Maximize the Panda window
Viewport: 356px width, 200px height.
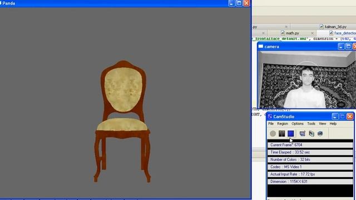pyautogui.click(x=239, y=3)
